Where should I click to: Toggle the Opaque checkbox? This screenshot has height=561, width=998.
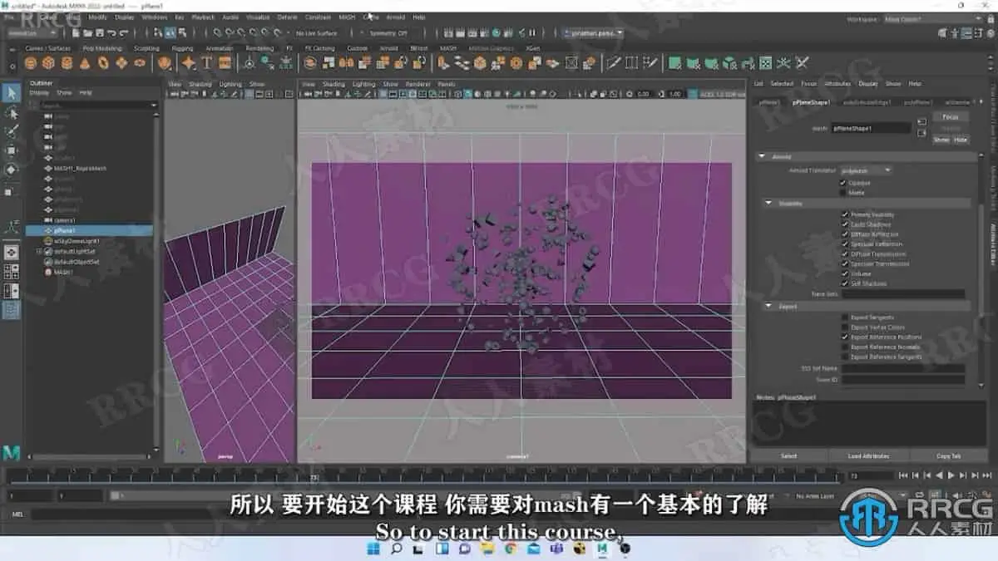(x=844, y=183)
